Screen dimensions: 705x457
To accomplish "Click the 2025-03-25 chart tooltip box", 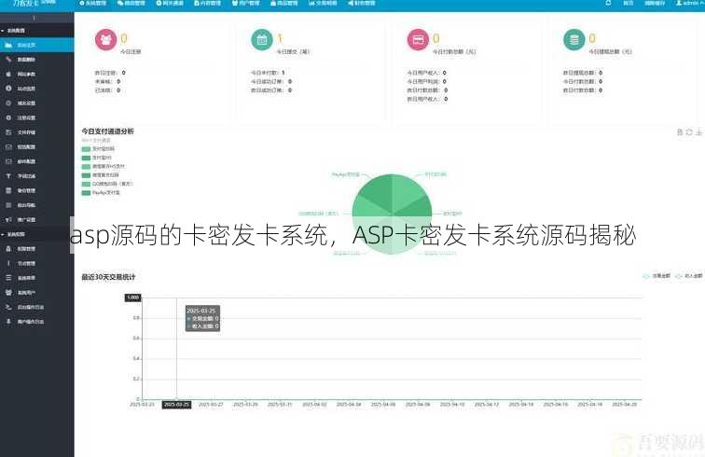I will (x=202, y=318).
